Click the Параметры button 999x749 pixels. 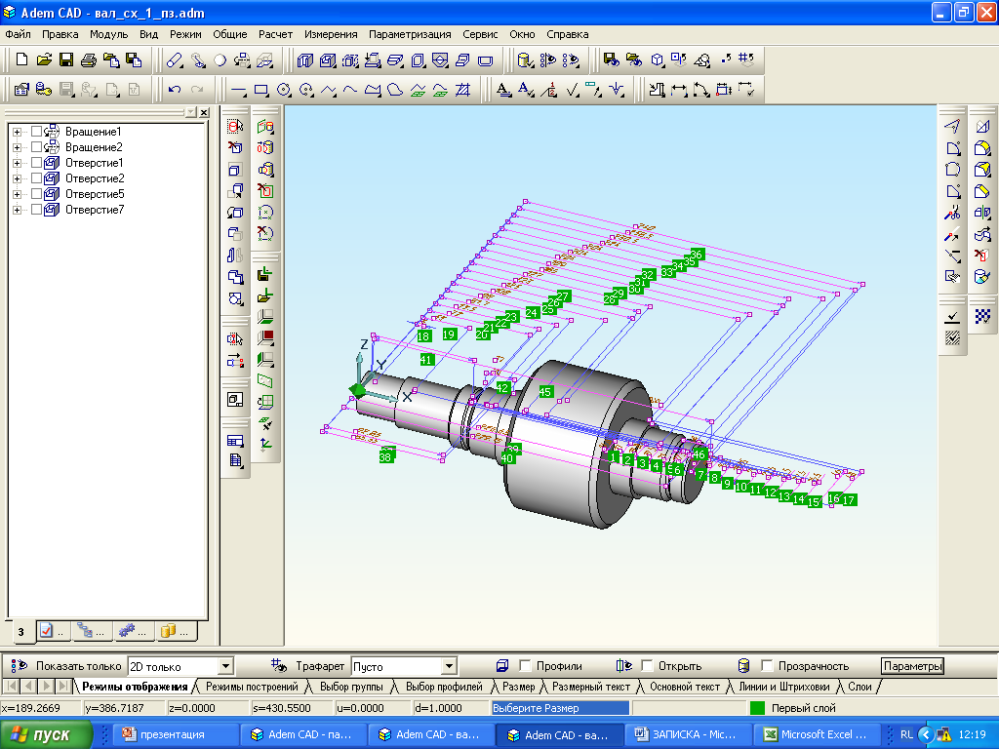[912, 666]
